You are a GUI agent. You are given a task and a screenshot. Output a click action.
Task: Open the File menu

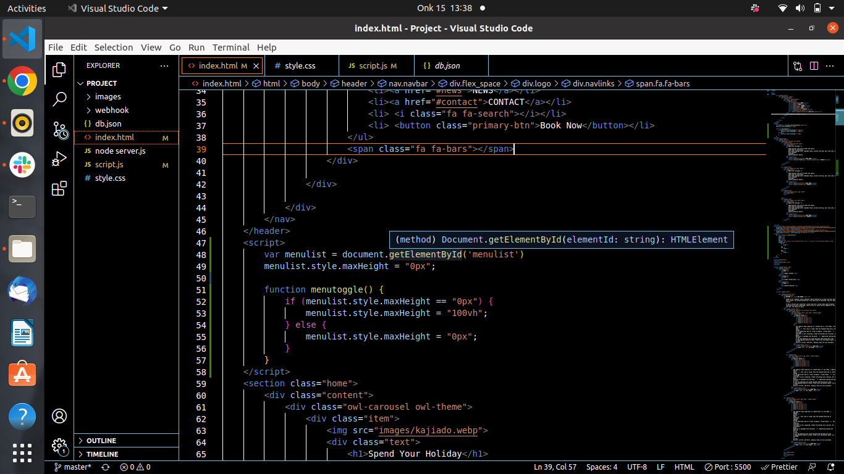point(56,48)
